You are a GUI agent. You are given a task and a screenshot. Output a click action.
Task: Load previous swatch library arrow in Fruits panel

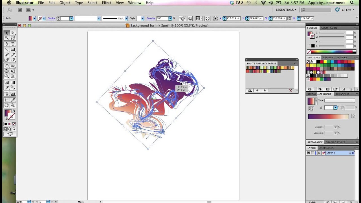coord(257,91)
